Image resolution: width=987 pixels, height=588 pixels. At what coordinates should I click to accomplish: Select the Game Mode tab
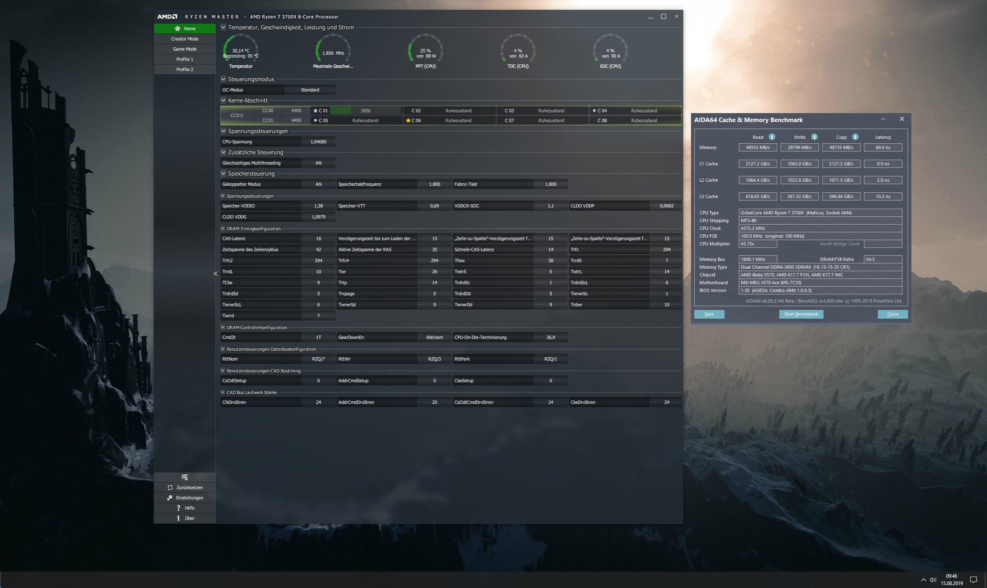tap(185, 49)
